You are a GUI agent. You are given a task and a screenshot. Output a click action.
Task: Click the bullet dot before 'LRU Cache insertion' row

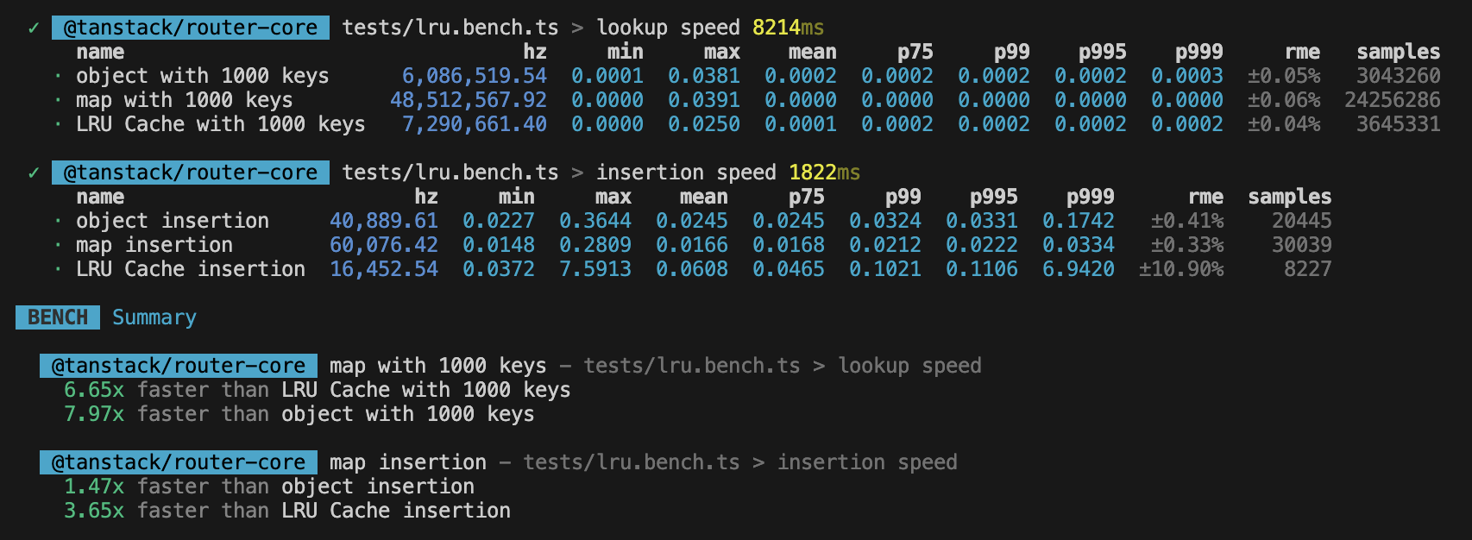point(58,269)
